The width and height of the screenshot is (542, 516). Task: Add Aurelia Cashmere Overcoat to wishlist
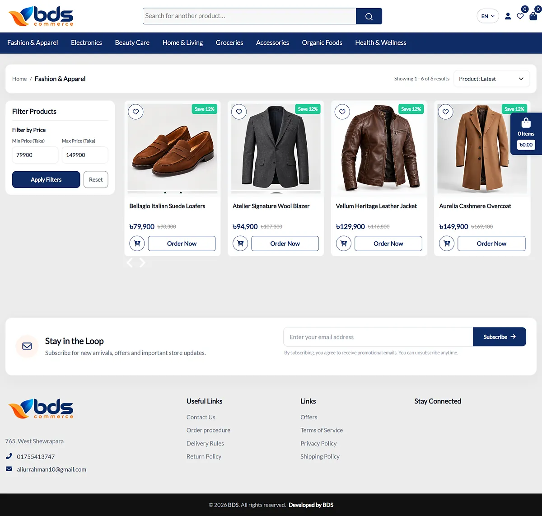[x=446, y=112]
